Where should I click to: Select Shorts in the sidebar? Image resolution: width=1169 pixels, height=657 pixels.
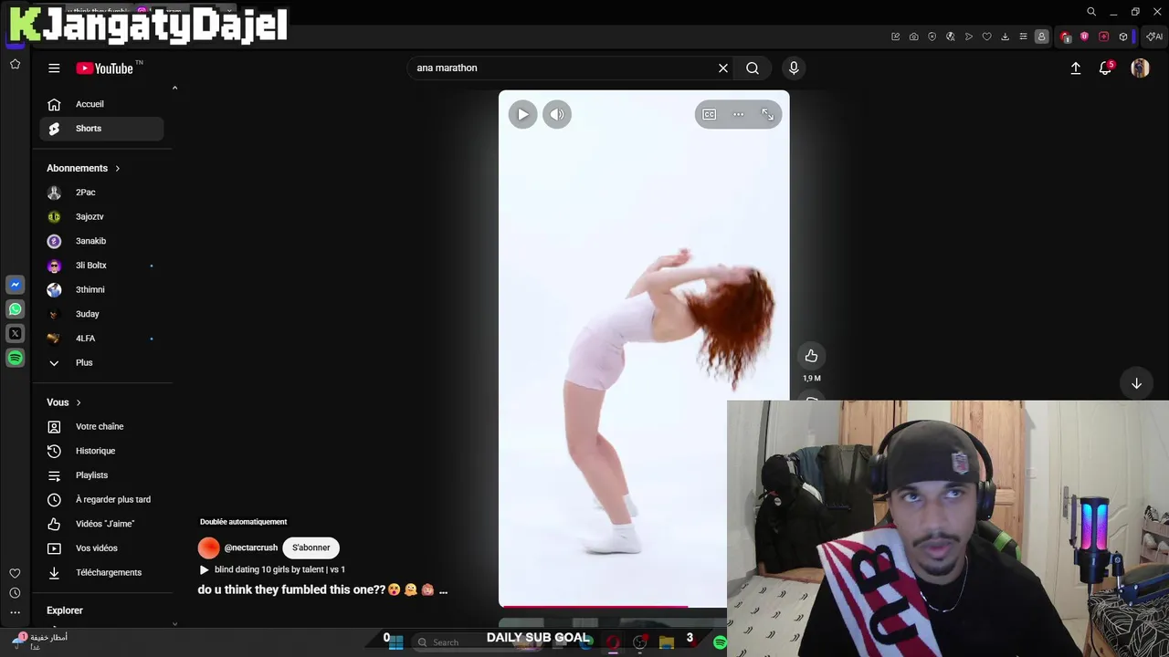pyautogui.click(x=101, y=129)
